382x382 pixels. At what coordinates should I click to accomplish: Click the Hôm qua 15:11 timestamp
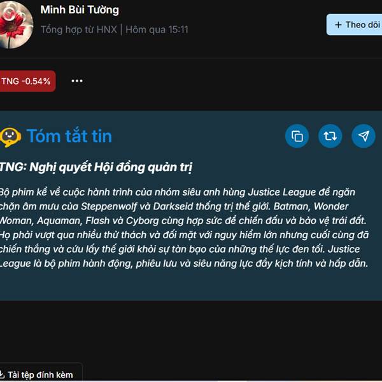coord(157,30)
